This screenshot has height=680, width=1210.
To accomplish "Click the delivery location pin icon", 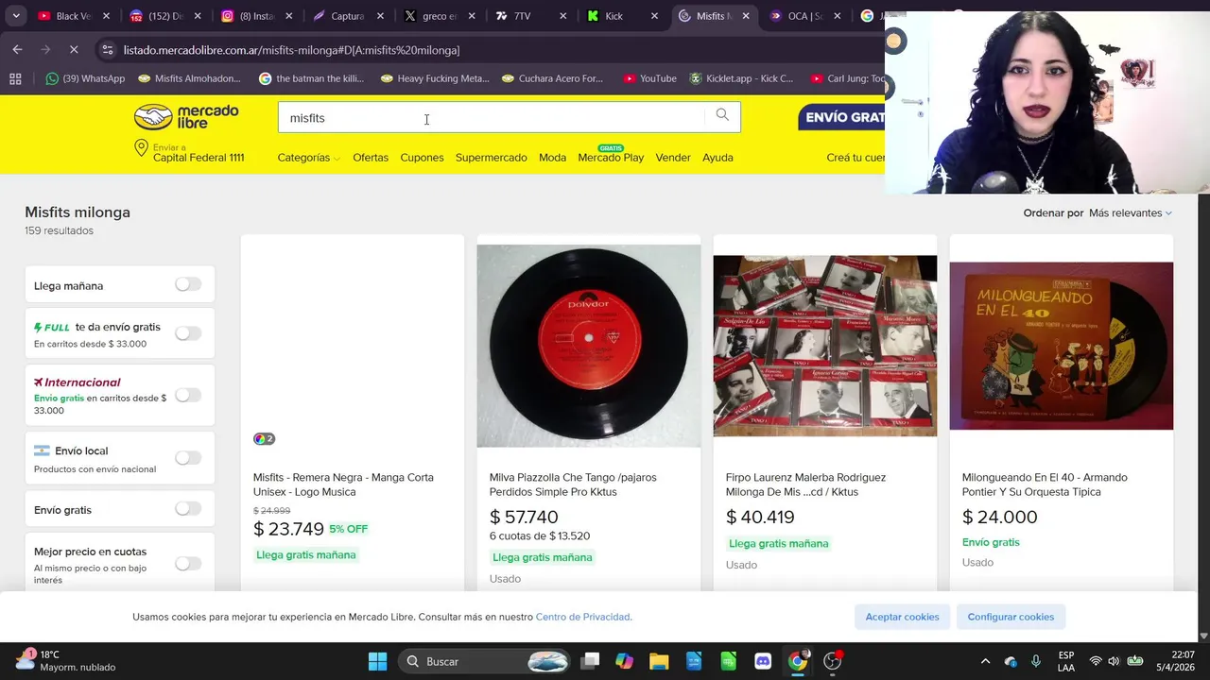I will (141, 148).
